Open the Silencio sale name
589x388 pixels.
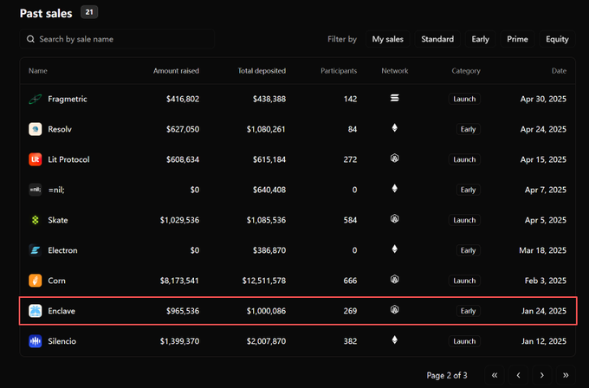[62, 341]
